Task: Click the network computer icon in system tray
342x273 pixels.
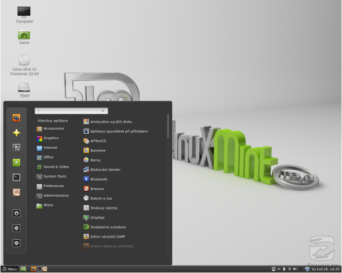Action: [273, 269]
